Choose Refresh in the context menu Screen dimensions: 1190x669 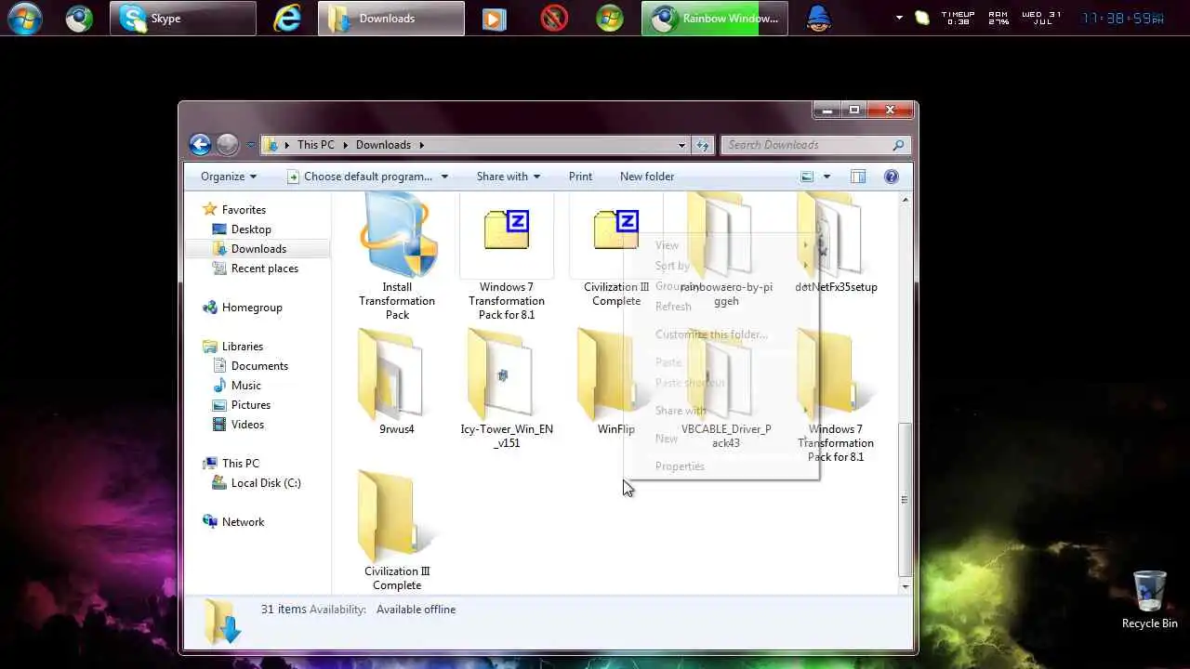[673, 307]
